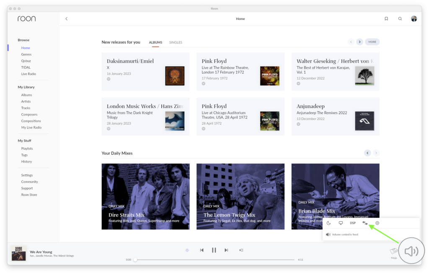The image size is (429, 274).
Task: Go back with the back arrow
Action: [67, 19]
